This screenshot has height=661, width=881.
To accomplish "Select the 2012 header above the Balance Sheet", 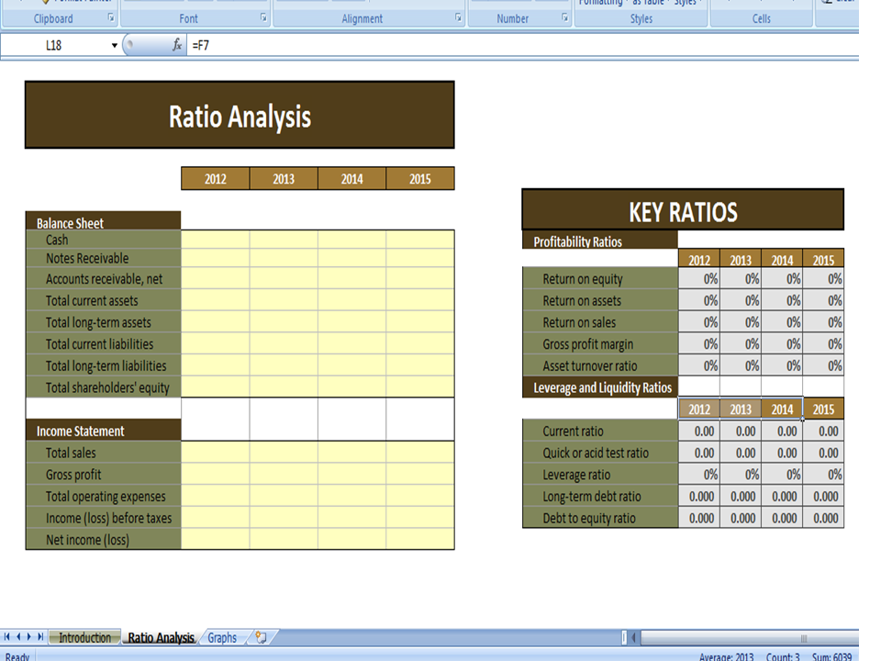I will click(x=215, y=179).
